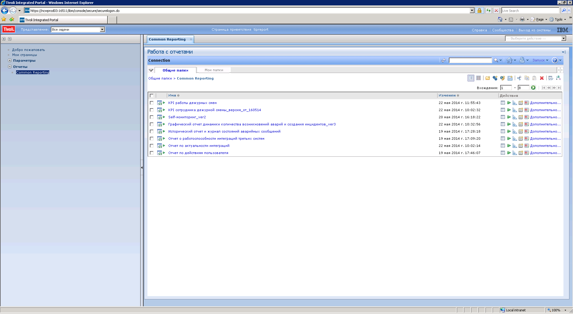This screenshot has height=314, width=573.
Task: Check the box for 'Исторический отчет и журнал' row
Action: pos(152,131)
